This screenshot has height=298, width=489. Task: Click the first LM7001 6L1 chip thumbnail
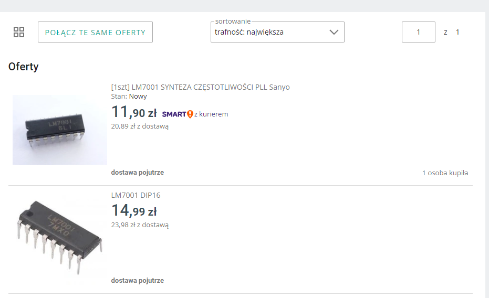59,130
